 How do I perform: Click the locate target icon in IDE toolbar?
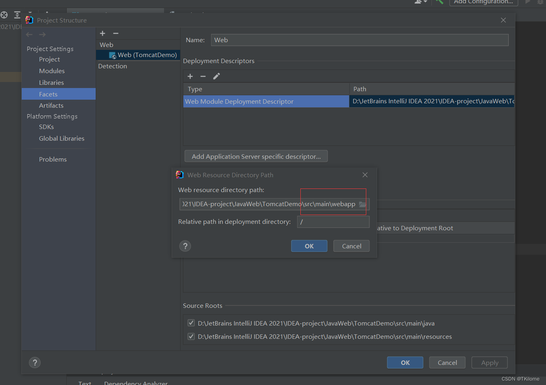pyautogui.click(x=4, y=15)
